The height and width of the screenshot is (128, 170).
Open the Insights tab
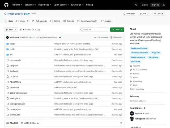[x=106, y=21]
